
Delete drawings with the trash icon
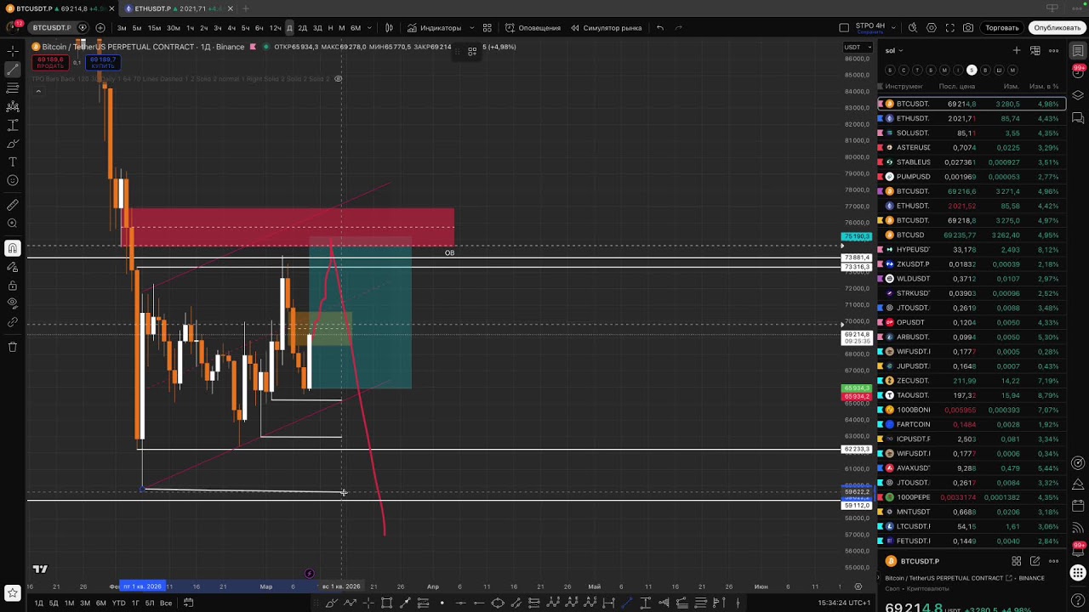(13, 347)
